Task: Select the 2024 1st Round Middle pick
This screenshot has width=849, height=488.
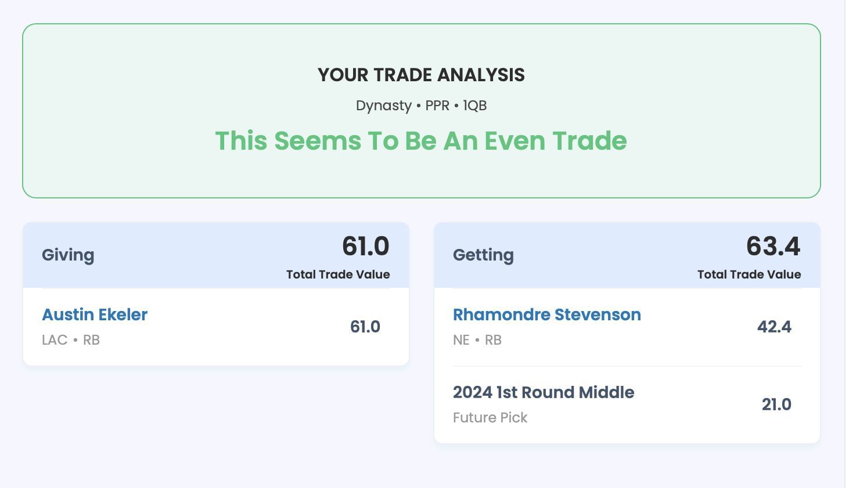Action: point(543,392)
